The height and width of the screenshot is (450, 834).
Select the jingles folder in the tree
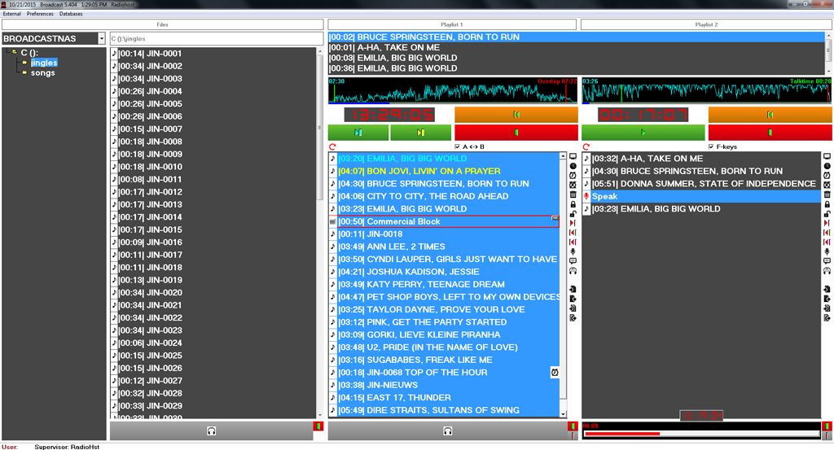point(44,63)
